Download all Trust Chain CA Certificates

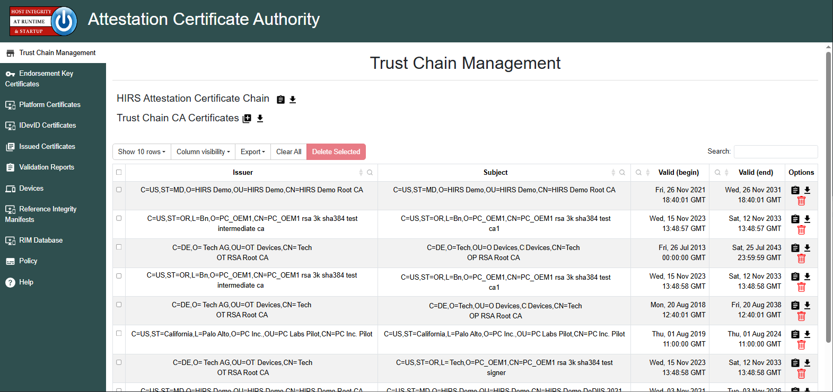click(x=260, y=118)
